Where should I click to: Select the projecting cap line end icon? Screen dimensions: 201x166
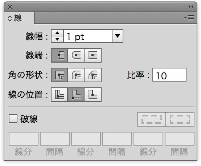pyautogui.click(x=93, y=55)
